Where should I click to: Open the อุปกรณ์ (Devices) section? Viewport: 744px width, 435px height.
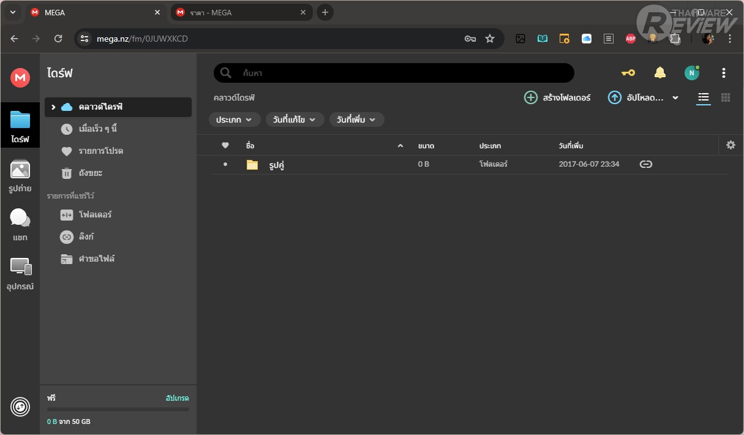coord(20,273)
